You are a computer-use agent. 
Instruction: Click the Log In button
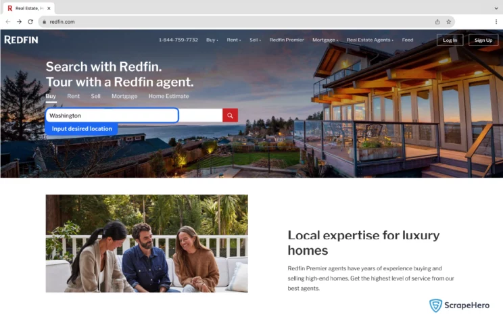click(450, 40)
